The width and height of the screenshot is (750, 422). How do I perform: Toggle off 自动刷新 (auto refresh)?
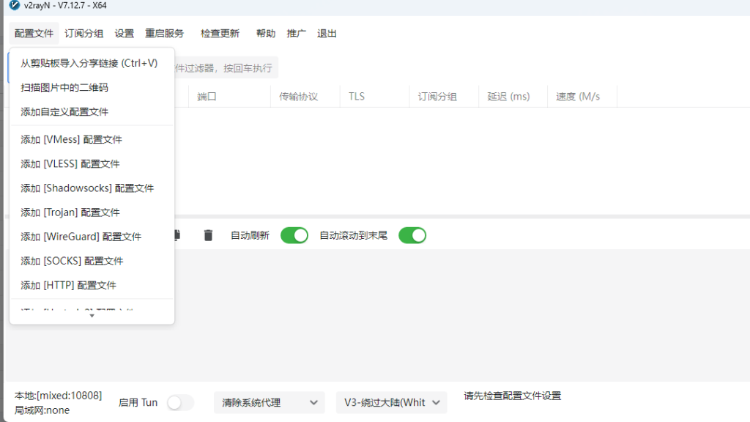pos(294,235)
